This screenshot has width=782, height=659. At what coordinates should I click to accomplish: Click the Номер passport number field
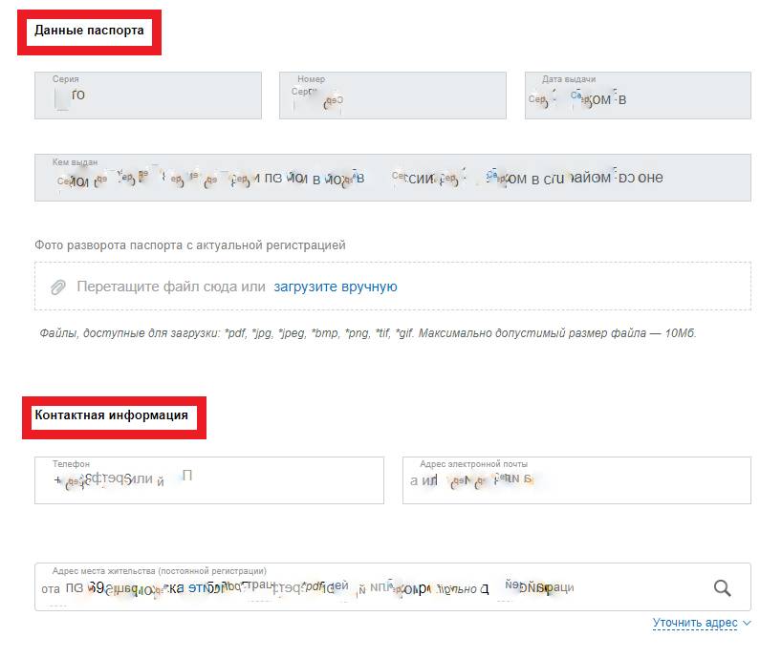[x=393, y=96]
